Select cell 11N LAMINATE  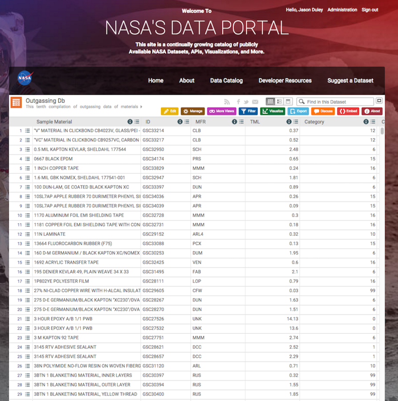pyautogui.click(x=49, y=234)
